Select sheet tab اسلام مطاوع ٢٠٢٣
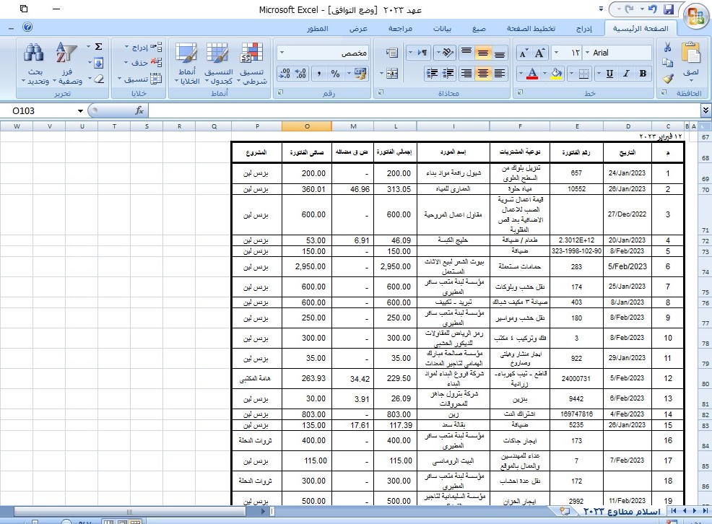Screen dimensions: 712x524 point(622,512)
